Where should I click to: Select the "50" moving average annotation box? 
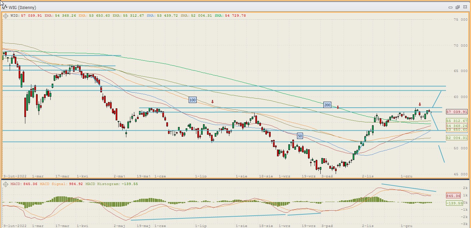[300, 136]
